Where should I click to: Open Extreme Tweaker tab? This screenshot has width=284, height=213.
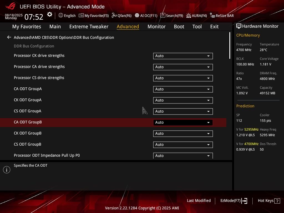tap(89, 26)
